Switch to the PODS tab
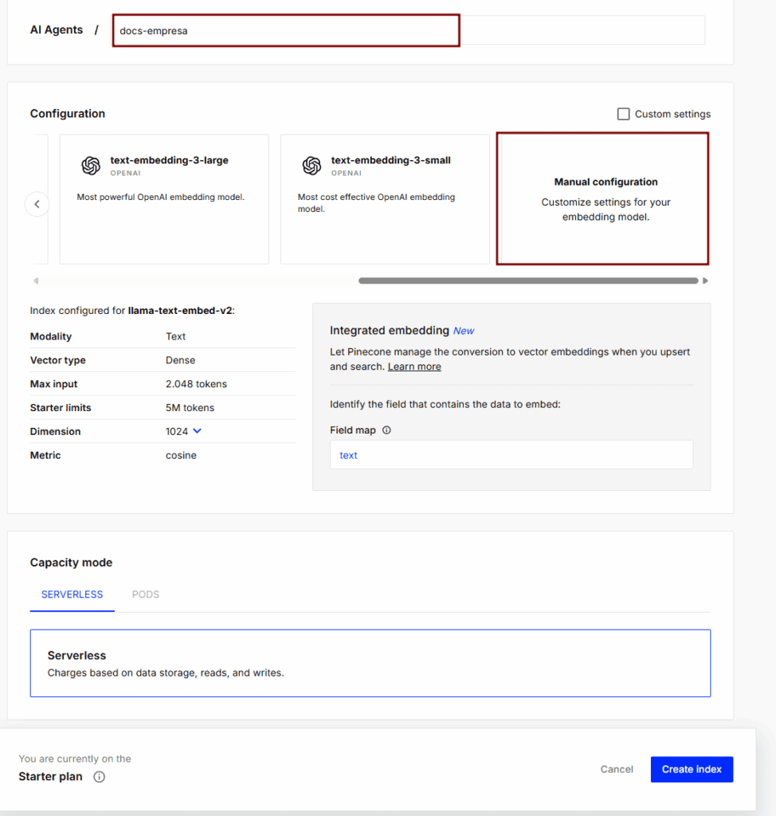Viewport: 776px width, 816px height. click(x=145, y=594)
